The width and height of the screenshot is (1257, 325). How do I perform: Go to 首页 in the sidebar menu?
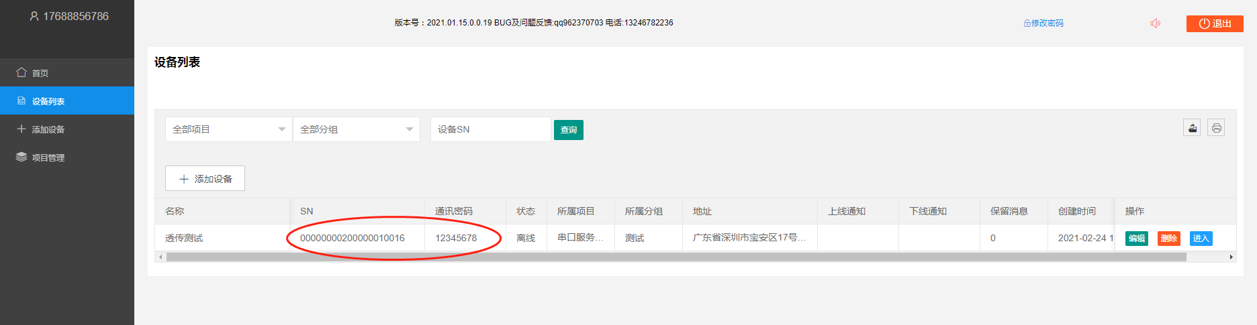[40, 73]
